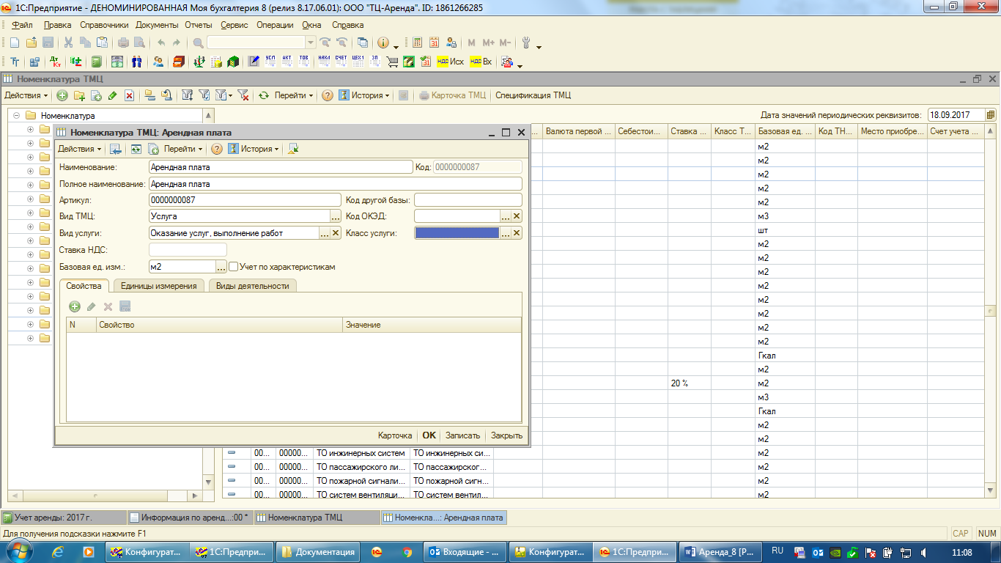Image resolution: width=1001 pixels, height=563 pixels.
Task: Clear the Вид услуги field with its X button
Action: [x=336, y=233]
